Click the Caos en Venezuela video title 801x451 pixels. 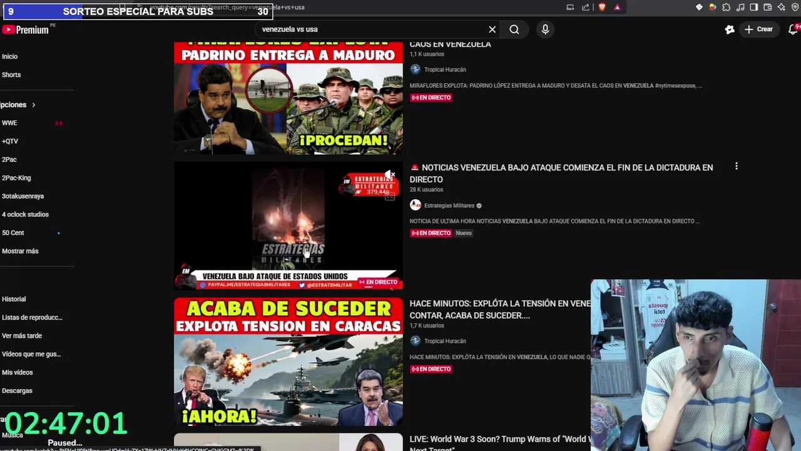pos(451,44)
